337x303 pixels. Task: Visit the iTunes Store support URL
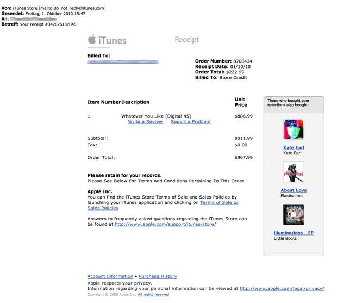[x=165, y=224]
